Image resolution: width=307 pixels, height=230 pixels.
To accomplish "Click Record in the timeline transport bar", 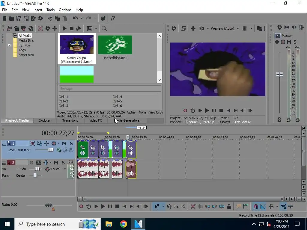I will pos(81,207).
